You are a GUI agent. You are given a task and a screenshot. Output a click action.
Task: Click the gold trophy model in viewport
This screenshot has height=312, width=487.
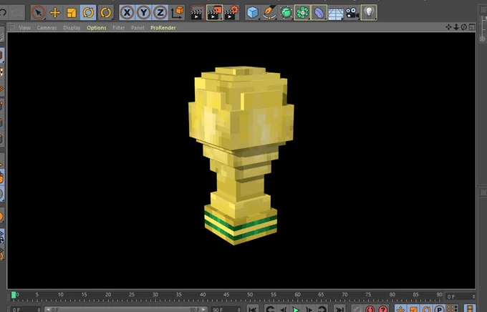point(241,155)
